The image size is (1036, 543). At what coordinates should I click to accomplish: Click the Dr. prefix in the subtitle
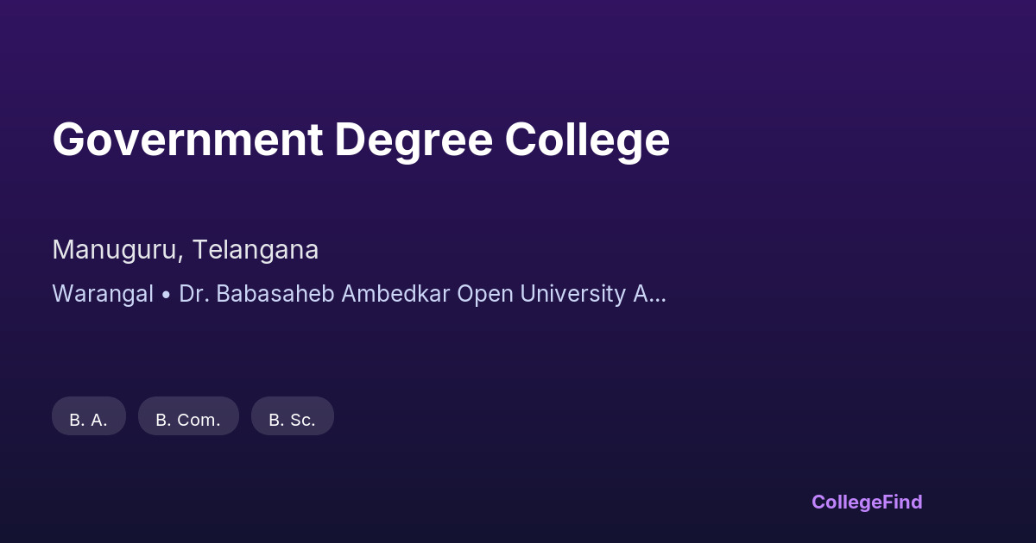tap(194, 294)
